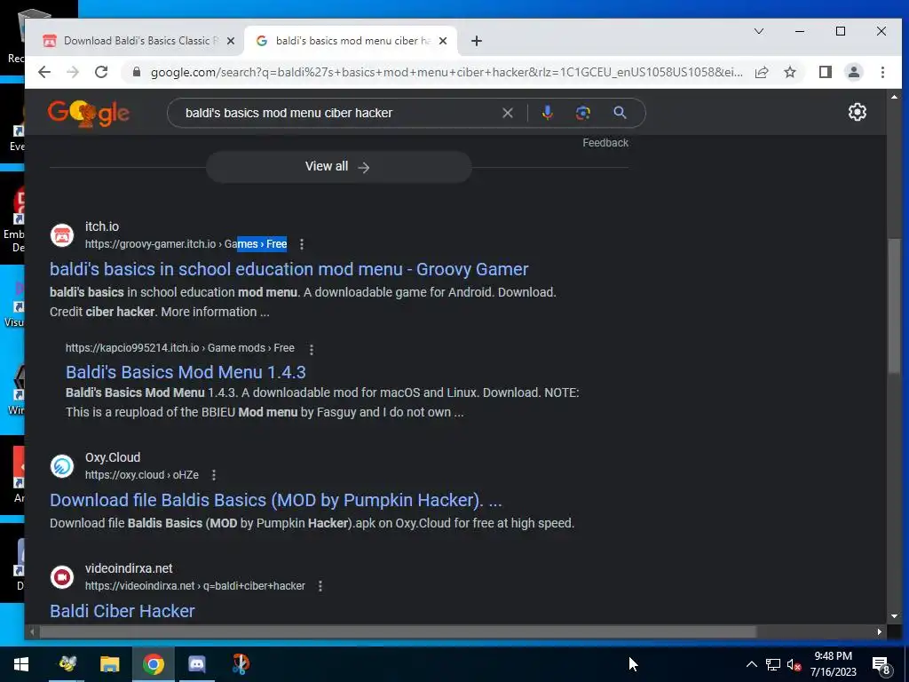Share this page icon in address bar

coord(762,72)
